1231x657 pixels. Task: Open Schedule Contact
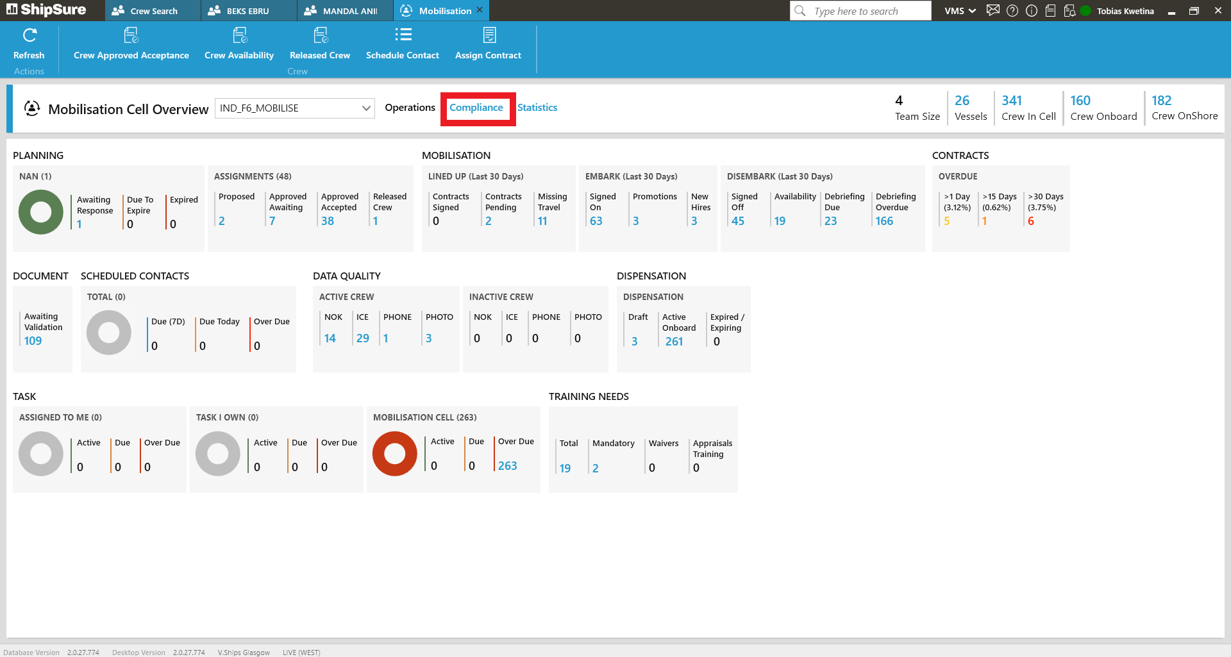click(x=403, y=35)
